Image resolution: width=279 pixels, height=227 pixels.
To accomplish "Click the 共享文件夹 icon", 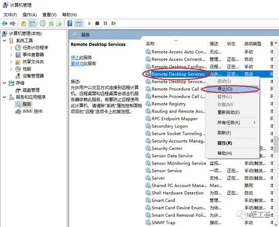I will point(18,62).
